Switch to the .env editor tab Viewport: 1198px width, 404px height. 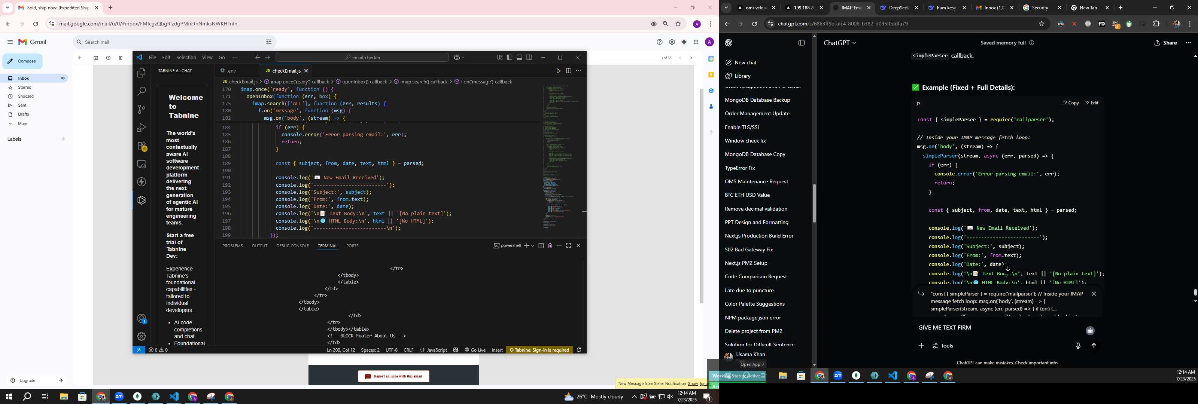click(x=231, y=71)
